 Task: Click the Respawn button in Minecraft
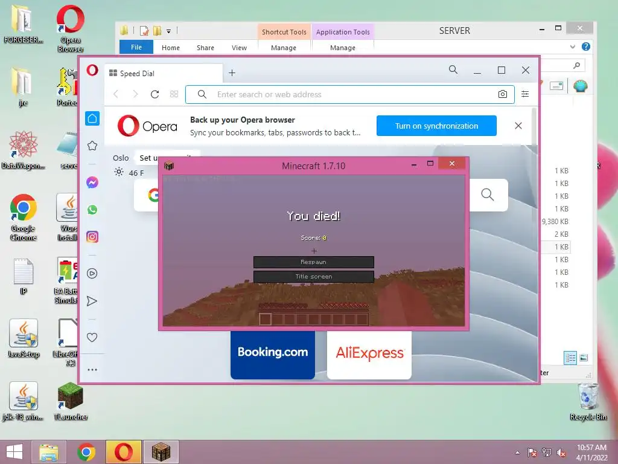click(314, 262)
